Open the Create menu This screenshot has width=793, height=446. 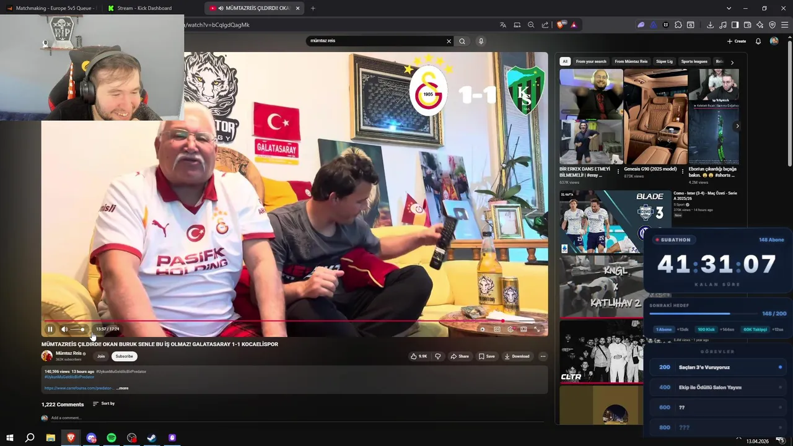click(737, 41)
